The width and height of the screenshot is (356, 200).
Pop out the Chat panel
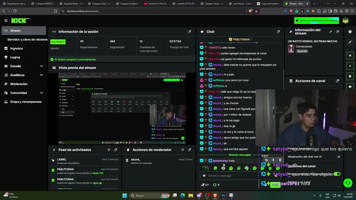[x=278, y=32]
